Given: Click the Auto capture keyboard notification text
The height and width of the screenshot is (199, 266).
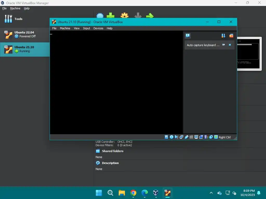Looking at the screenshot, I should (x=203, y=45).
